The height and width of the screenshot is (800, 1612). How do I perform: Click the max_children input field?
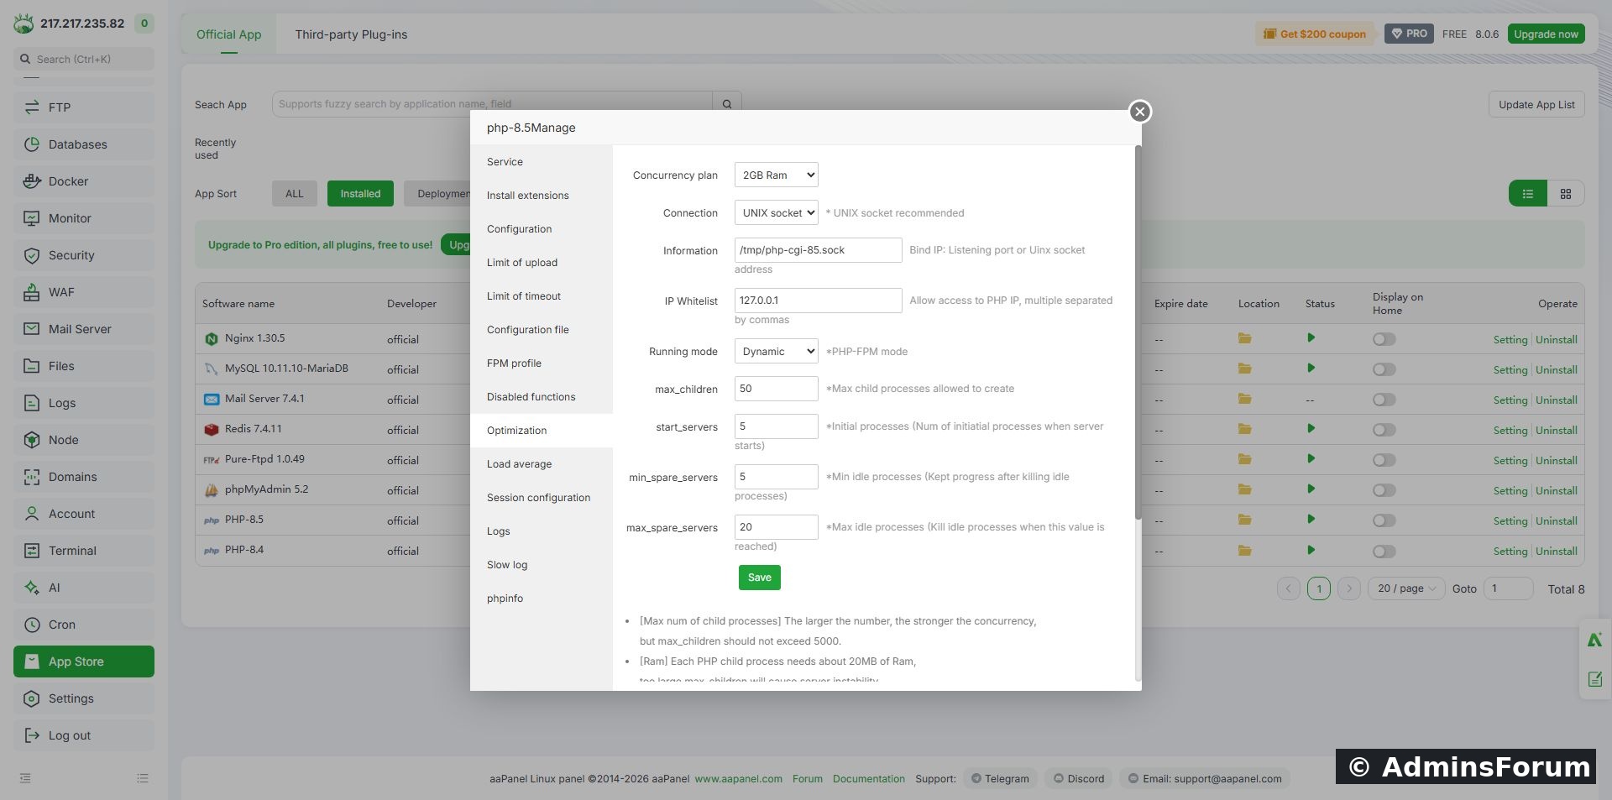[x=777, y=389]
